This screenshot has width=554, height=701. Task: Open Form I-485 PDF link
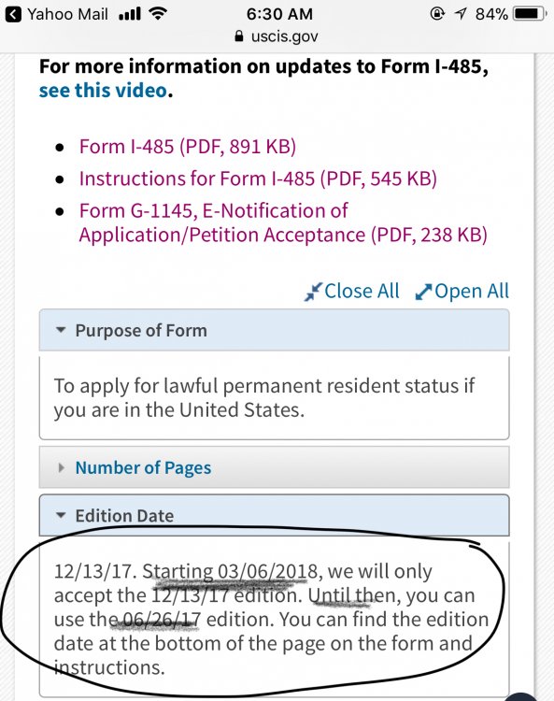188,147
